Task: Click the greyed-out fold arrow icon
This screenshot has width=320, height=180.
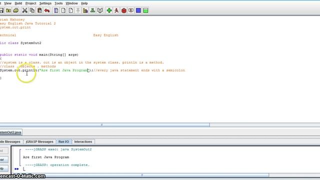Action: [x=78, y=10]
